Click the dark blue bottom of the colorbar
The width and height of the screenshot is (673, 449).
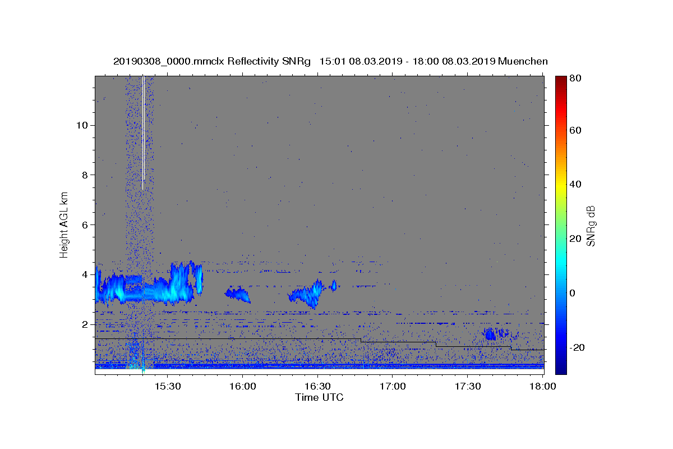561,368
